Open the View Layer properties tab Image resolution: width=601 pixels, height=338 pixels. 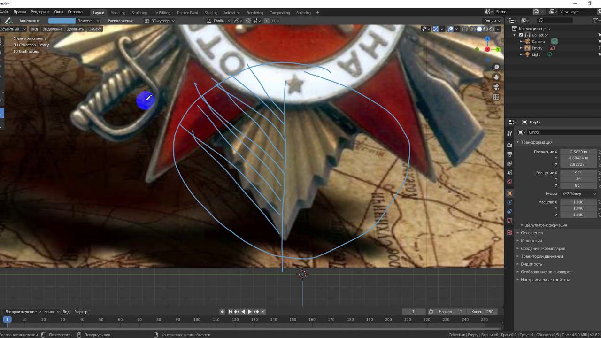509,163
